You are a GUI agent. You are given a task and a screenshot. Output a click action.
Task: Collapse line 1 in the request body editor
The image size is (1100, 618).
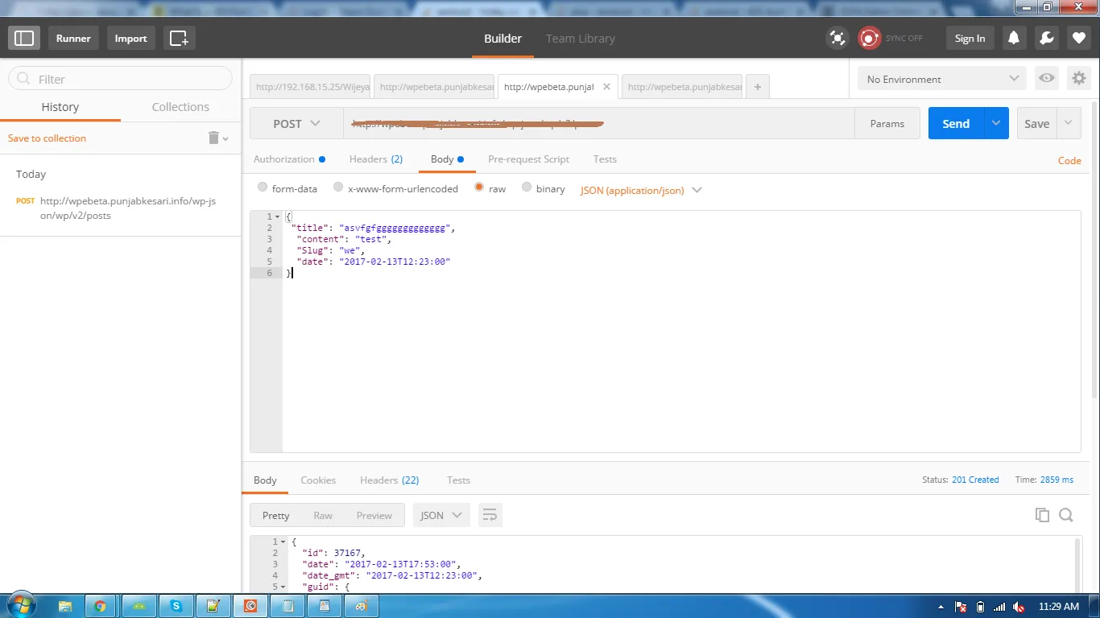click(278, 216)
